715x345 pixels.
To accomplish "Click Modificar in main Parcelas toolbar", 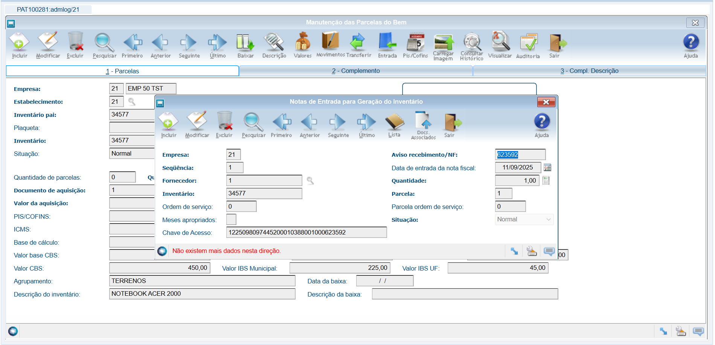I will (48, 45).
